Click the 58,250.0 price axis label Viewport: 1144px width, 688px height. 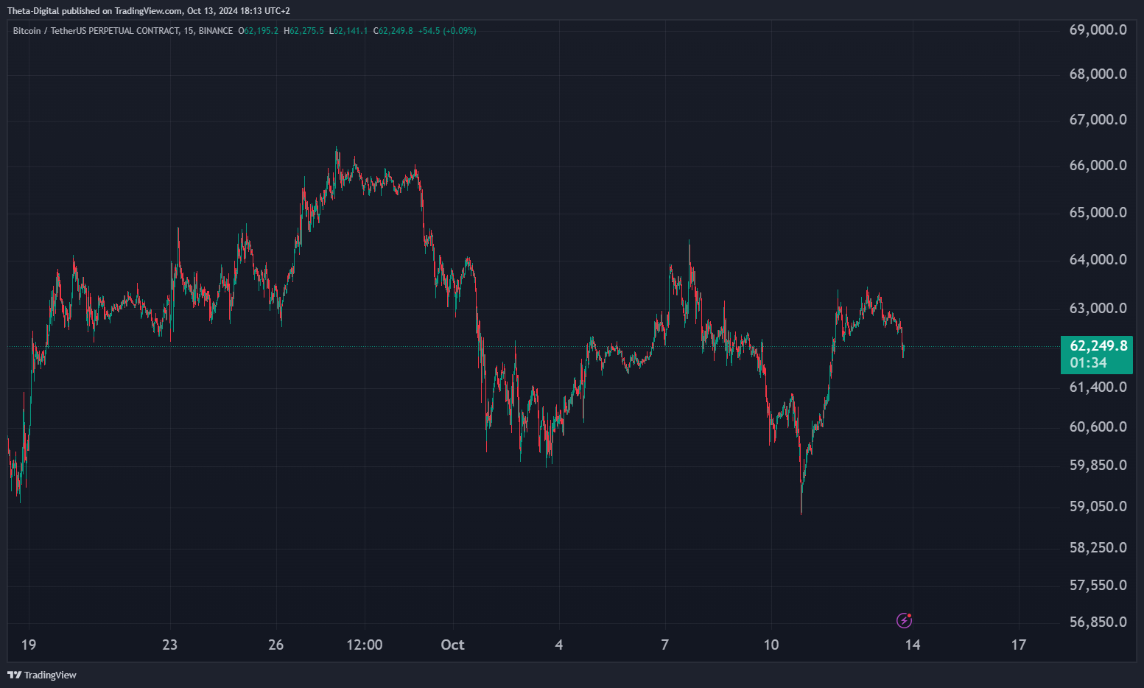coord(1098,548)
